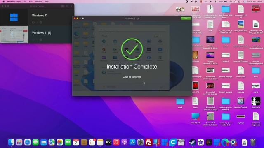Viewport: 264px width, 148px height.
Task: Launch FileZilla from the Dock
Action: (148, 142)
